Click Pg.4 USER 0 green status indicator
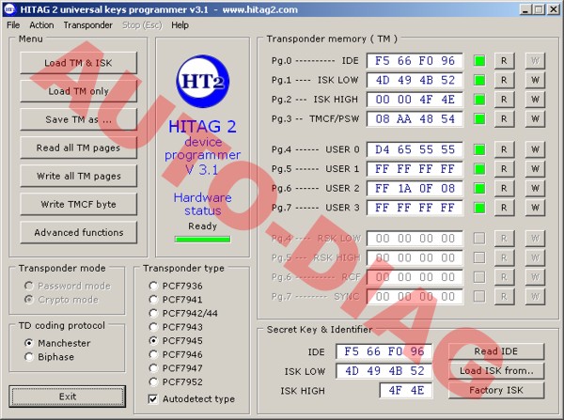The width and height of the screenshot is (564, 420). point(479,149)
